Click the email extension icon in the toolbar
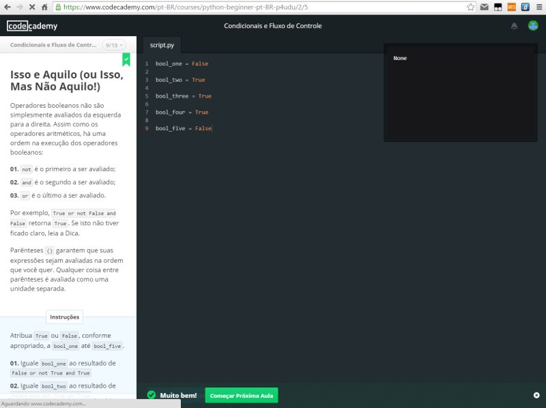Screen dimensions: 546x408 486,8
